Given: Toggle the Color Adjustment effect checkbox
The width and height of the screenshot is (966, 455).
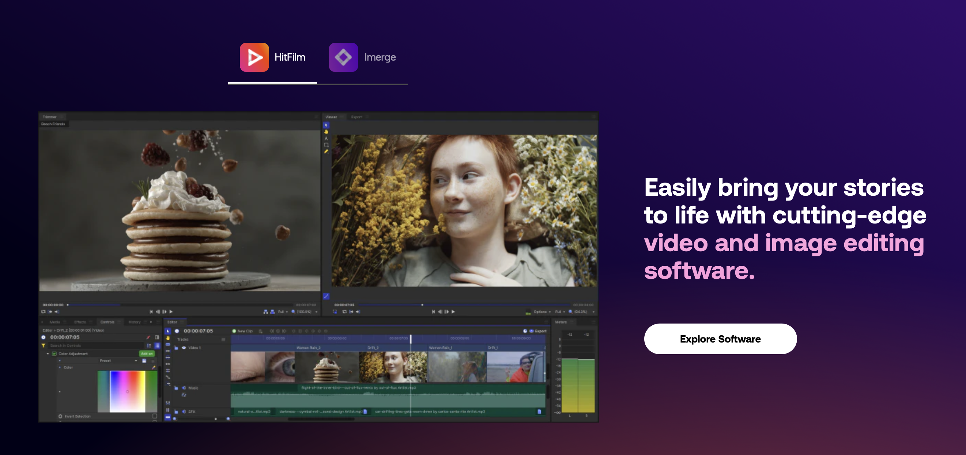Looking at the screenshot, I should pos(54,354).
